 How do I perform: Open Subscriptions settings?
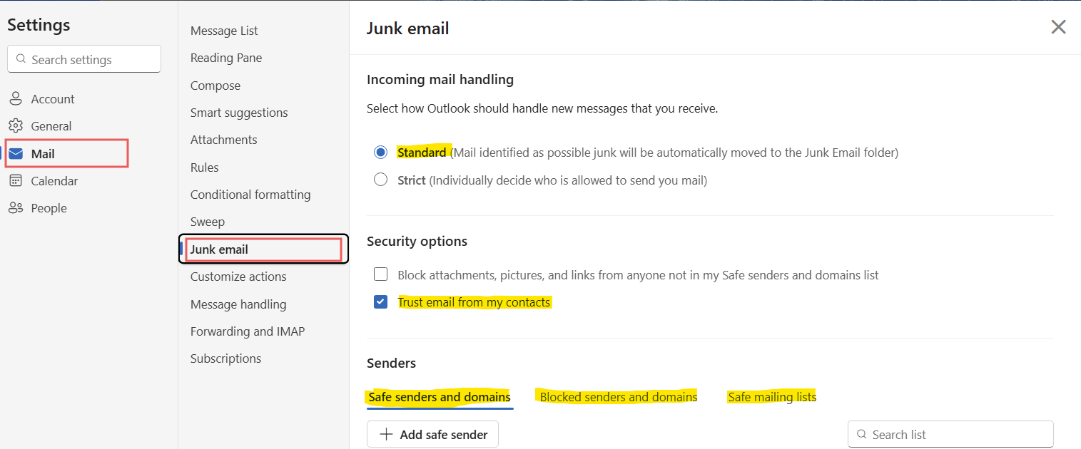[225, 358]
